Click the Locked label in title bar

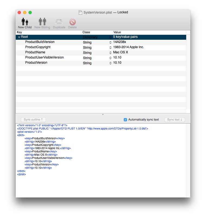pyautogui.click(x=123, y=12)
